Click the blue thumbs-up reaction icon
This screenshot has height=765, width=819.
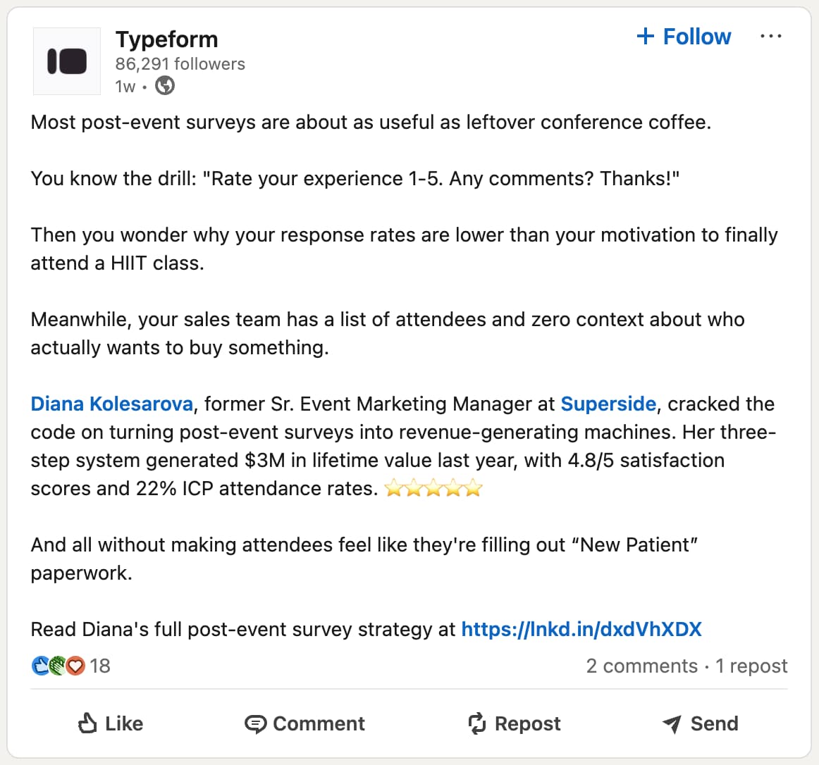coord(40,666)
